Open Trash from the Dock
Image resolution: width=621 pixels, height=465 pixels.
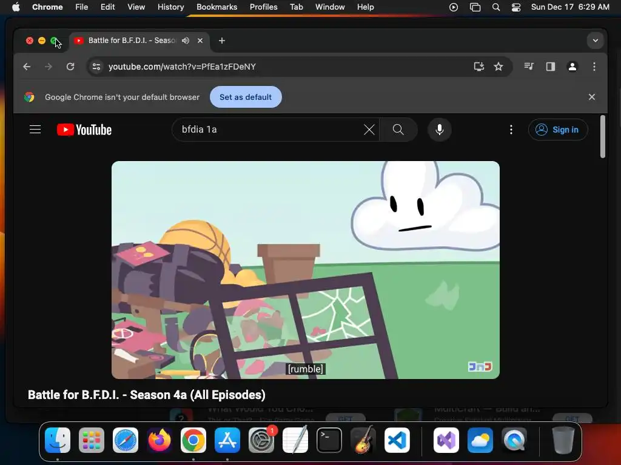tap(563, 440)
